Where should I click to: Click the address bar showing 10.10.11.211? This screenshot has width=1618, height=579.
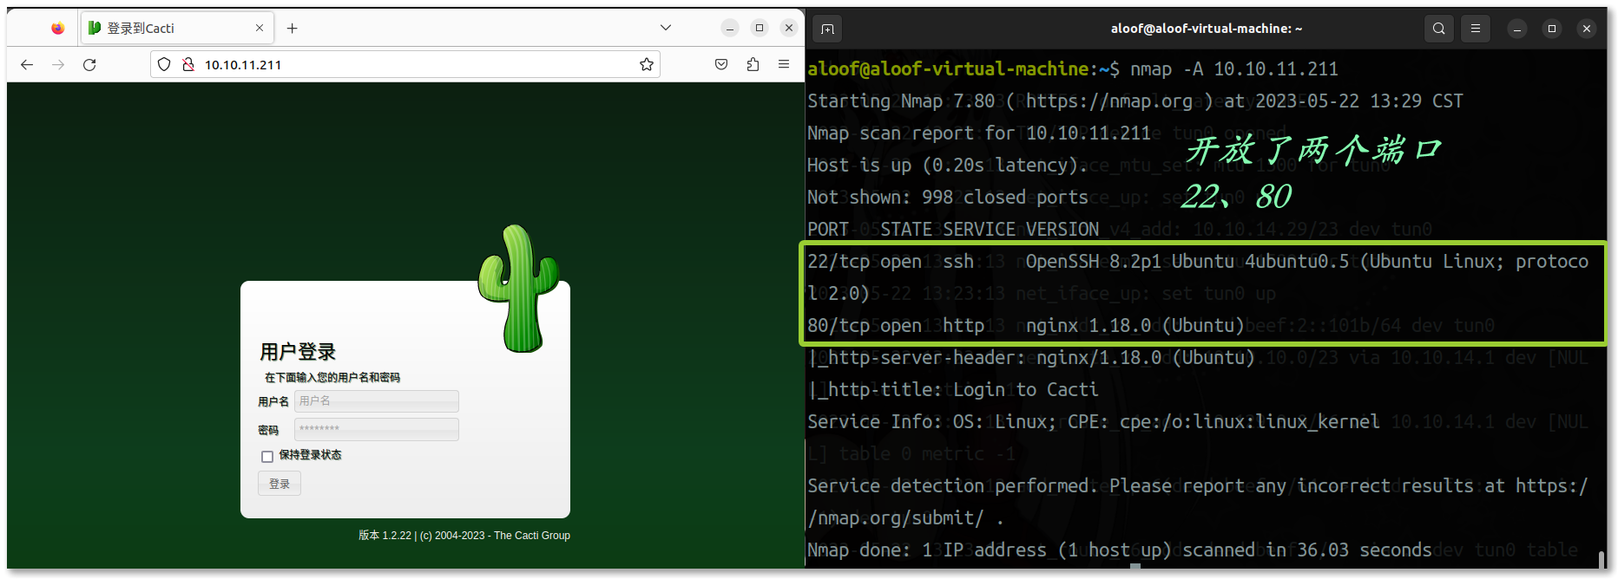click(x=408, y=65)
